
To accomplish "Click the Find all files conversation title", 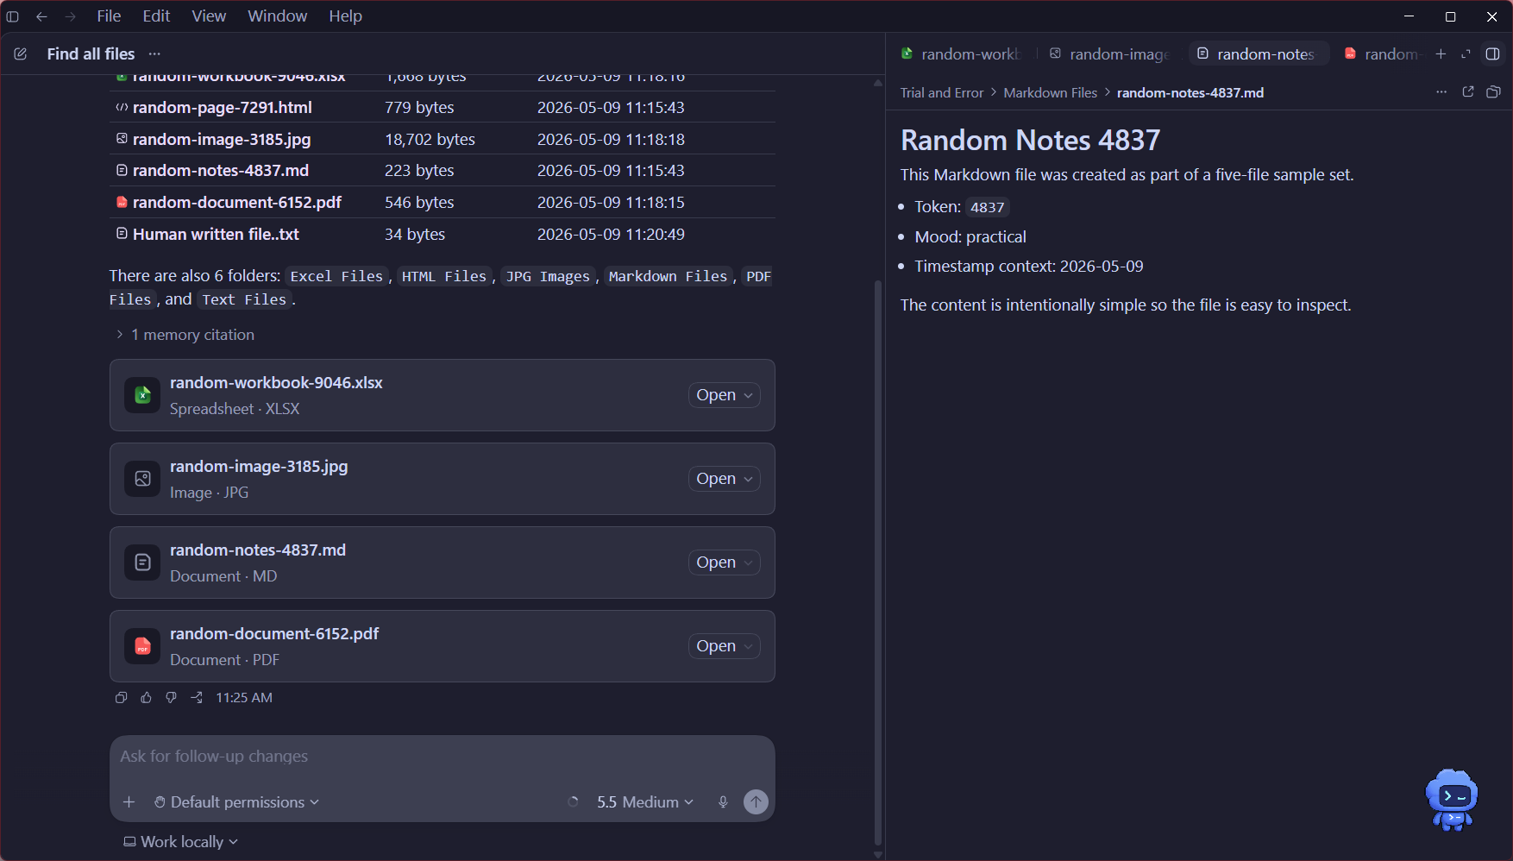I will click(x=91, y=53).
